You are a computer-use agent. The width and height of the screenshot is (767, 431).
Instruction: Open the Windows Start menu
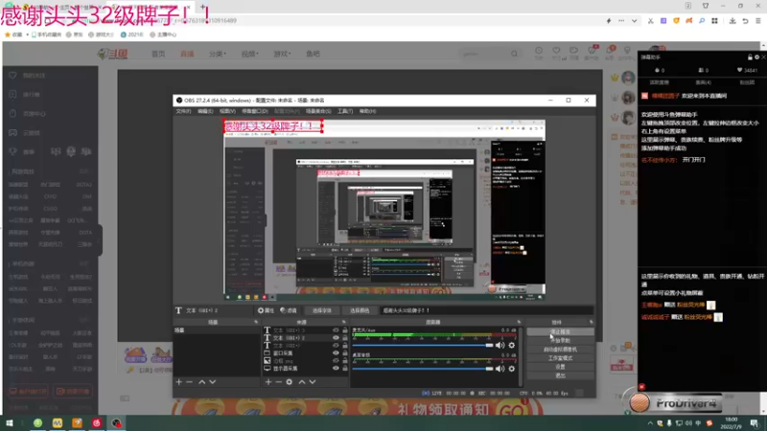[10, 423]
